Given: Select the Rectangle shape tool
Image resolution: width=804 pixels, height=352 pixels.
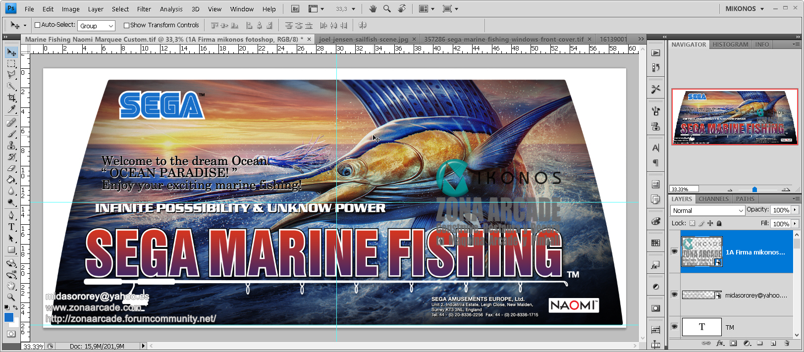Looking at the screenshot, I should [x=11, y=250].
